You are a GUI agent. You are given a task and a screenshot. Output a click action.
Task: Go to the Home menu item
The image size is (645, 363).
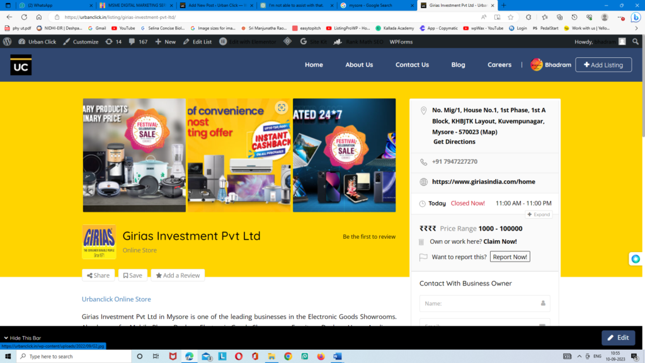[314, 65]
